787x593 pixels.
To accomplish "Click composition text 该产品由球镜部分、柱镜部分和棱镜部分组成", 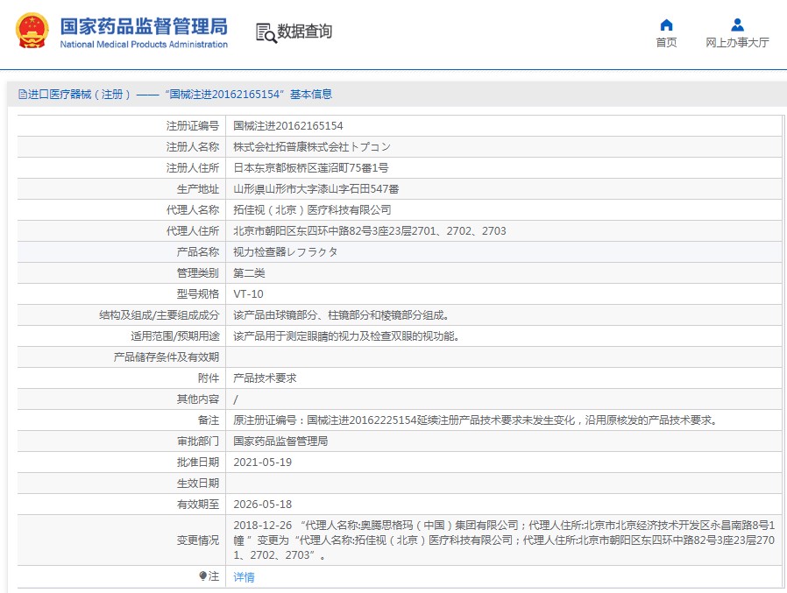I will 341,315.
